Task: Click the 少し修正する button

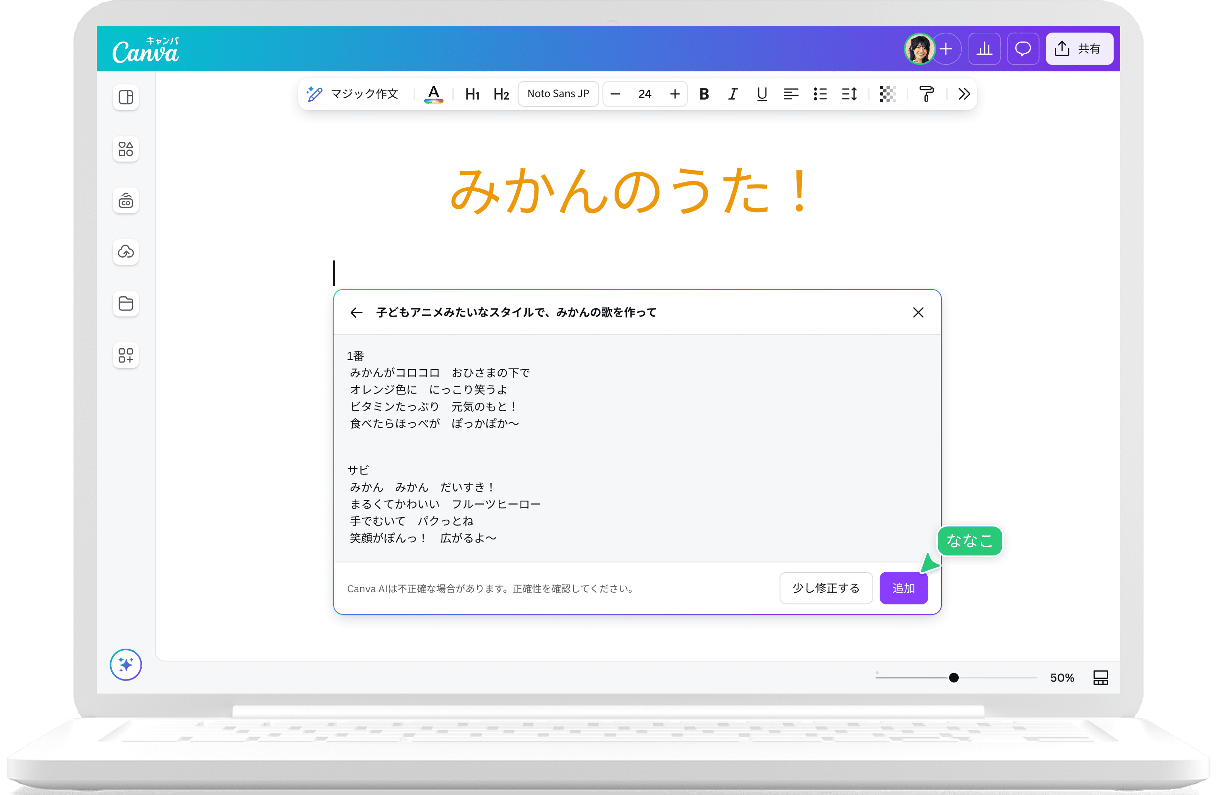Action: (x=826, y=588)
